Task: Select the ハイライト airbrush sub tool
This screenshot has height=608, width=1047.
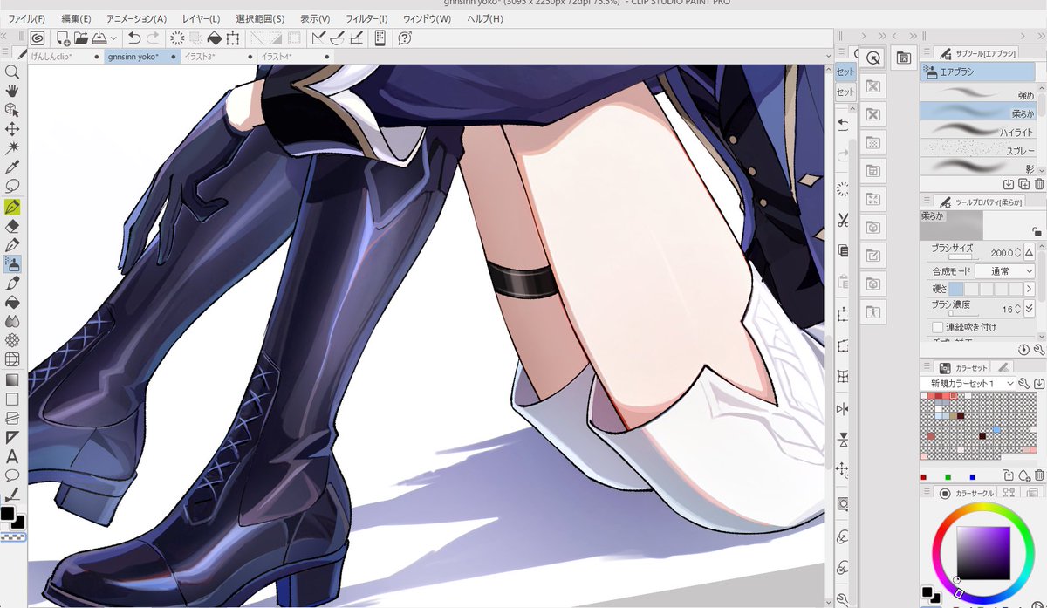Action: [977, 129]
